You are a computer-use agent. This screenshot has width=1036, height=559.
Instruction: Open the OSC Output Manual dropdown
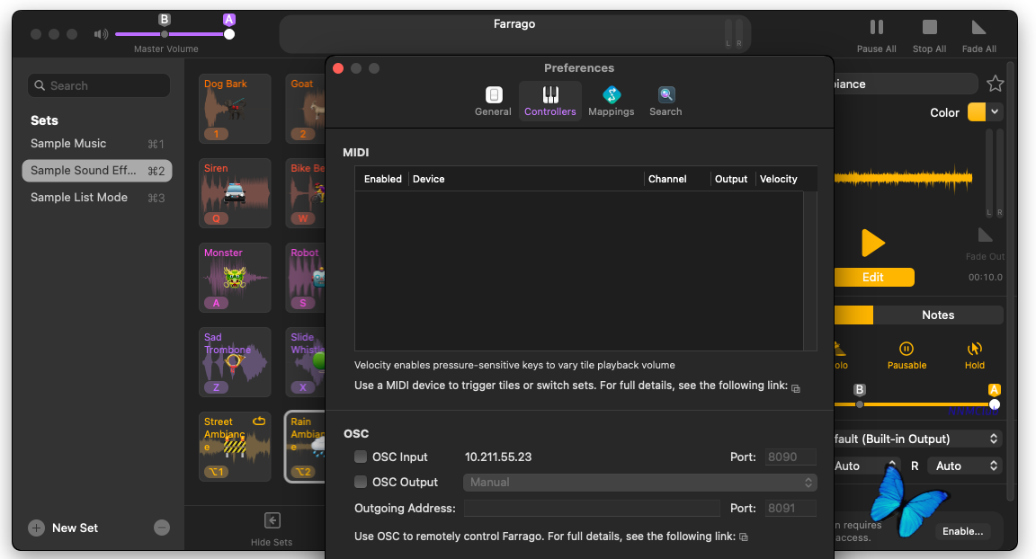click(x=639, y=483)
